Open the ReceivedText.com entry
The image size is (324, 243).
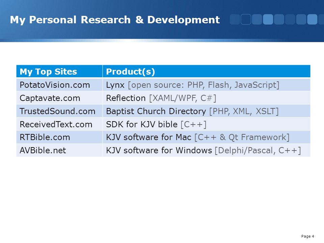59,124
